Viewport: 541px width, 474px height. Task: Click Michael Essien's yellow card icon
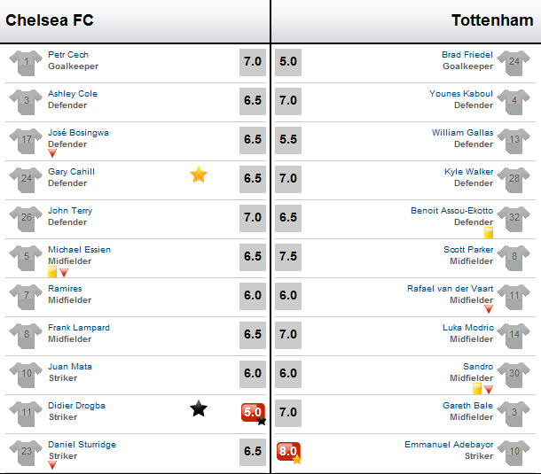(52, 272)
